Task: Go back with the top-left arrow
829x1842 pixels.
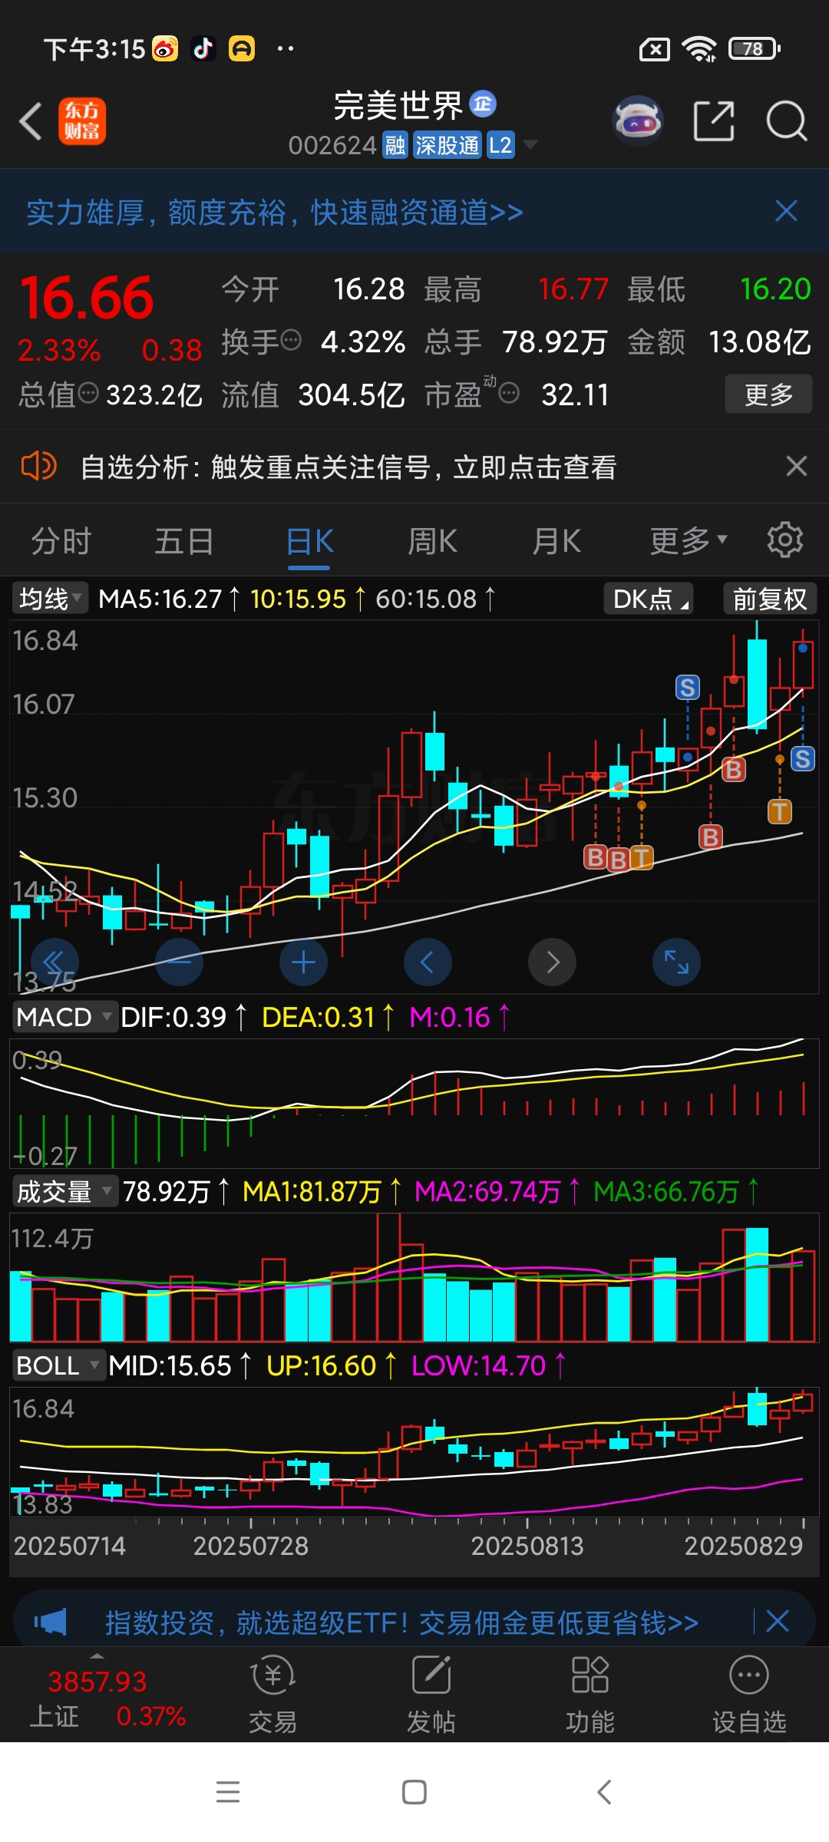Action: click(x=31, y=121)
